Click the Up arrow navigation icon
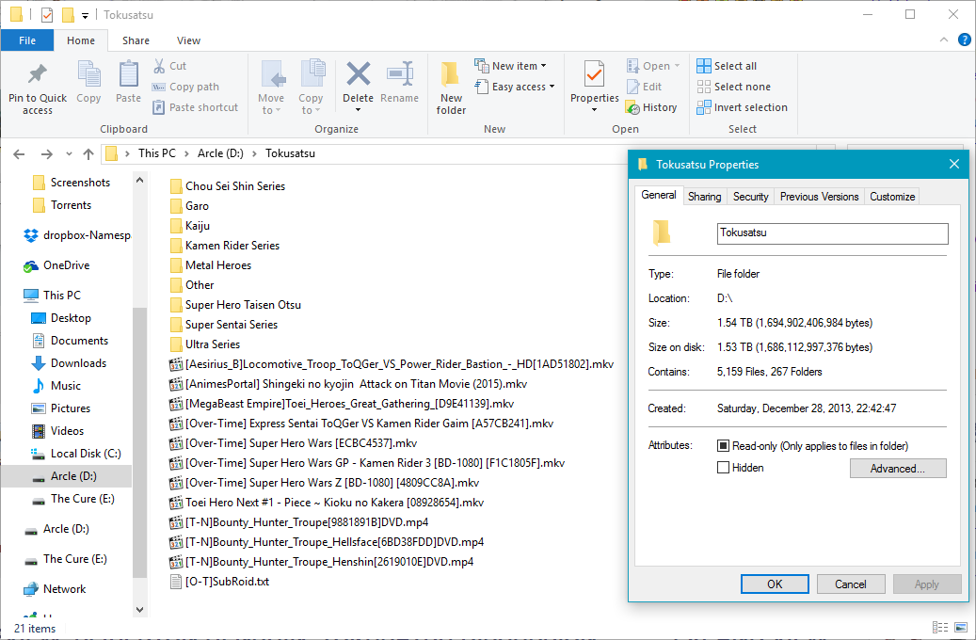976x640 pixels. pos(88,153)
